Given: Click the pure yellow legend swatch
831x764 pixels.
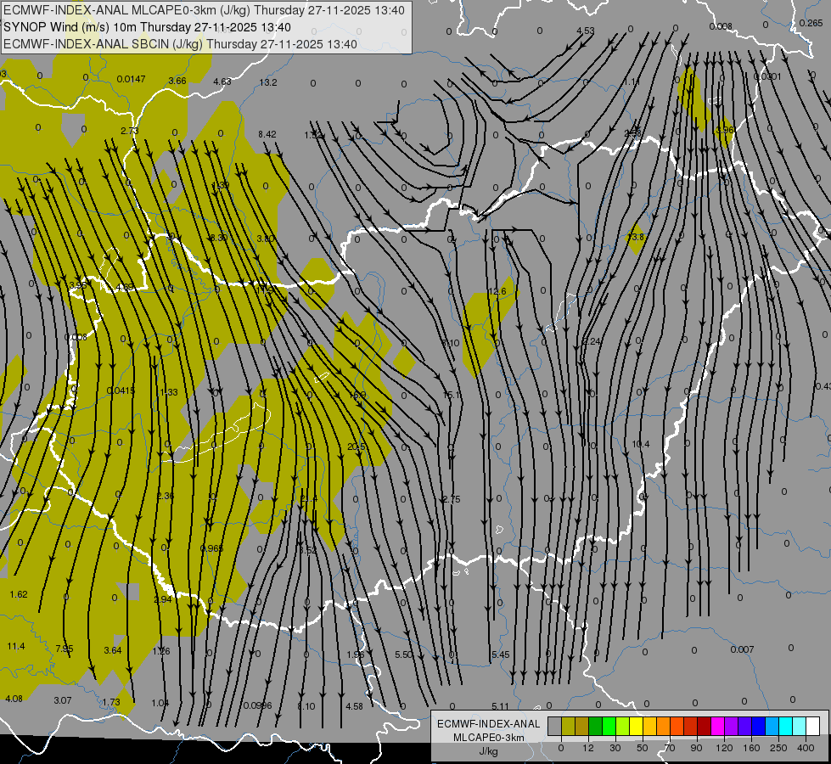Looking at the screenshot, I should (x=636, y=727).
